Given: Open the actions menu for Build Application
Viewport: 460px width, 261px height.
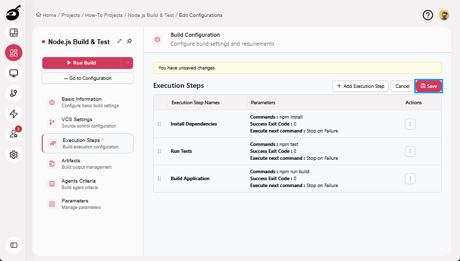Looking at the screenshot, I should pos(410,179).
